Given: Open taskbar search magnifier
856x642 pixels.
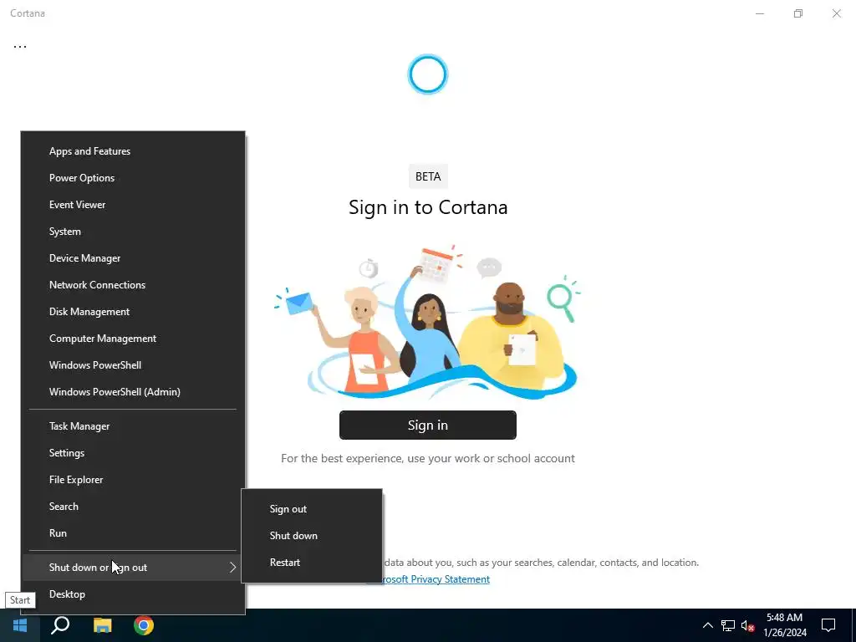Looking at the screenshot, I should (60, 625).
